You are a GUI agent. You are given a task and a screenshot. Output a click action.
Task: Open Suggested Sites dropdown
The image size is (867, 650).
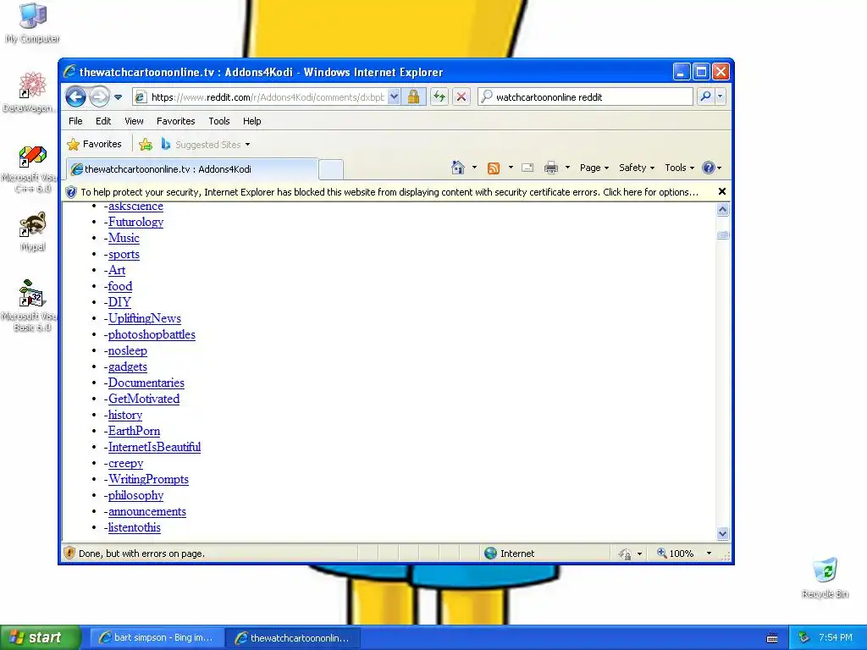206,145
